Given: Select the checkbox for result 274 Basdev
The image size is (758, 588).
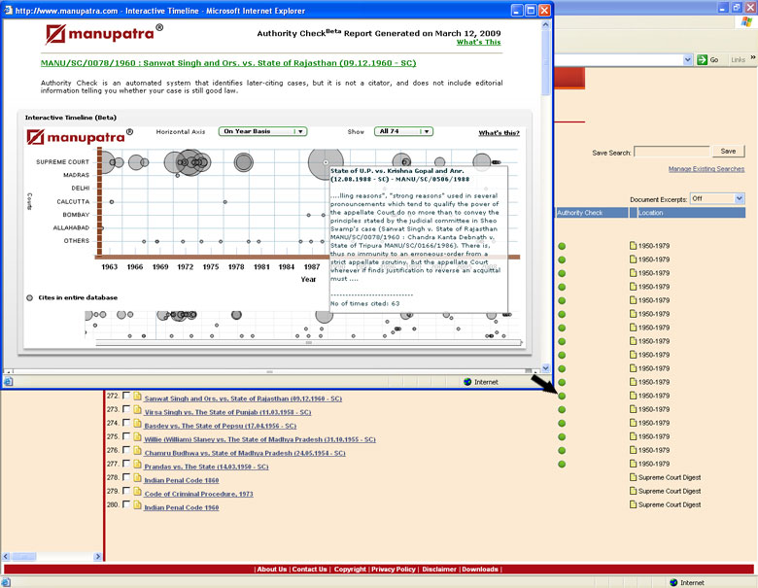Looking at the screenshot, I should pyautogui.click(x=126, y=423).
